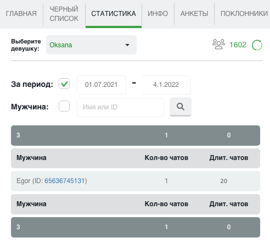This screenshot has height=243, width=270.
Task: Click the end date field 4.1.2022
Action: click(166, 85)
